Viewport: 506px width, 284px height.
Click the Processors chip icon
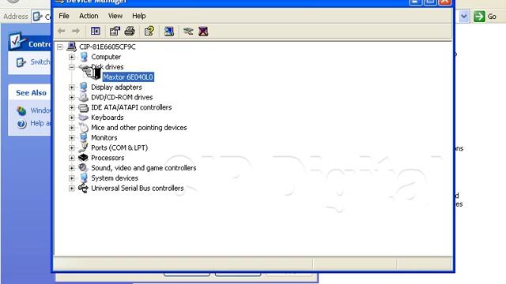tap(83, 158)
